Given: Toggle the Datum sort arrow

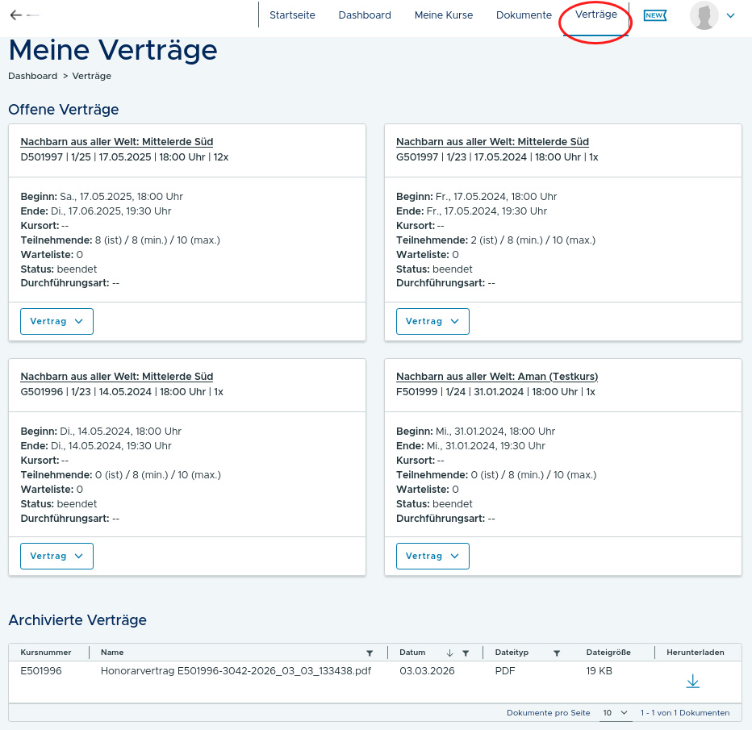Looking at the screenshot, I should point(450,653).
